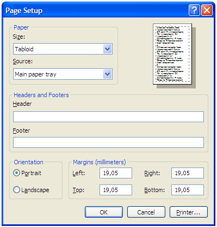Select the Landscape orientation
The image size is (217, 227).
click(x=31, y=190)
